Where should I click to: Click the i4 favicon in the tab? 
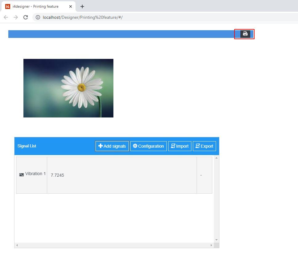(8, 6)
